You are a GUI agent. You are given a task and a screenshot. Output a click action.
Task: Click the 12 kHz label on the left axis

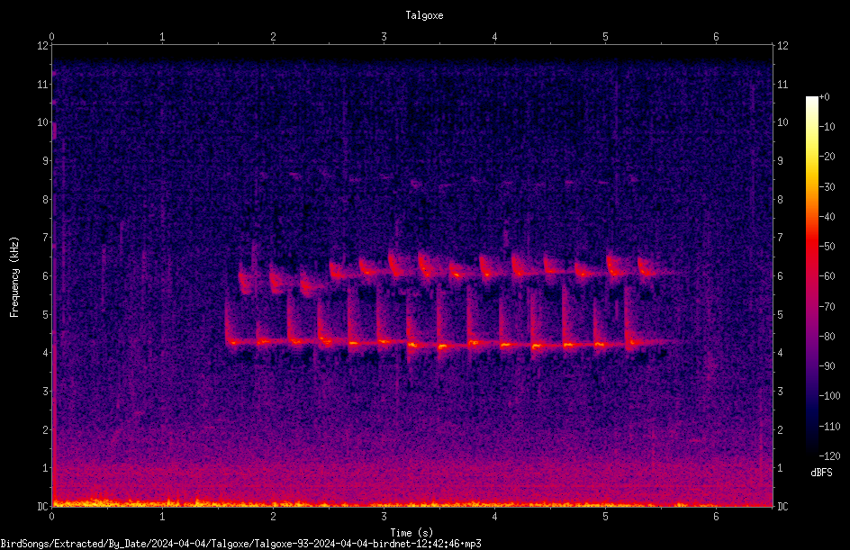tap(43, 46)
